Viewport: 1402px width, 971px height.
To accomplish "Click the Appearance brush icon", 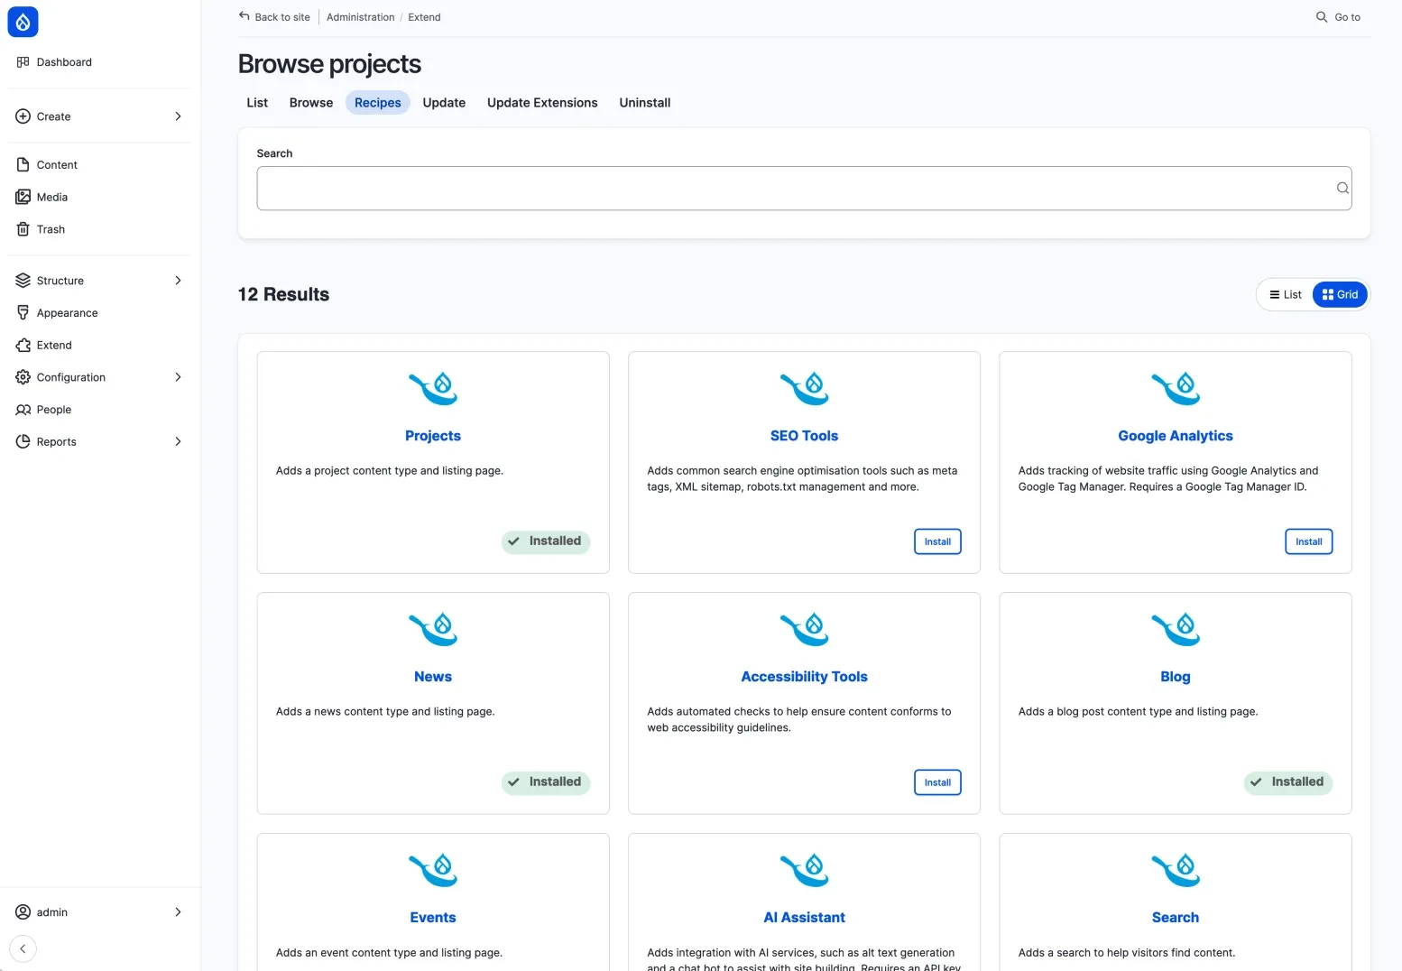I will [x=23, y=313].
